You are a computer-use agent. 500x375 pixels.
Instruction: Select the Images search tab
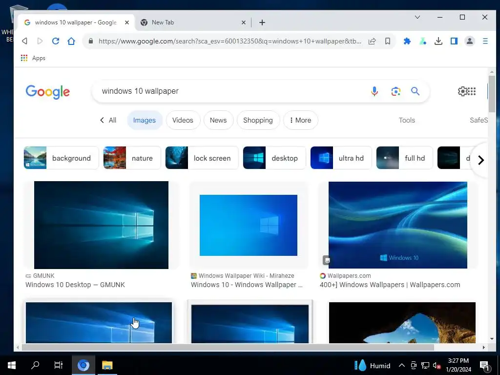pyautogui.click(x=145, y=120)
